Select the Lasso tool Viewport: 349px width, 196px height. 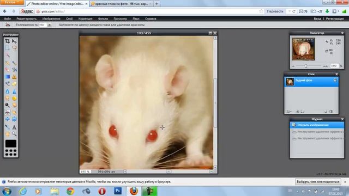pos(14,48)
